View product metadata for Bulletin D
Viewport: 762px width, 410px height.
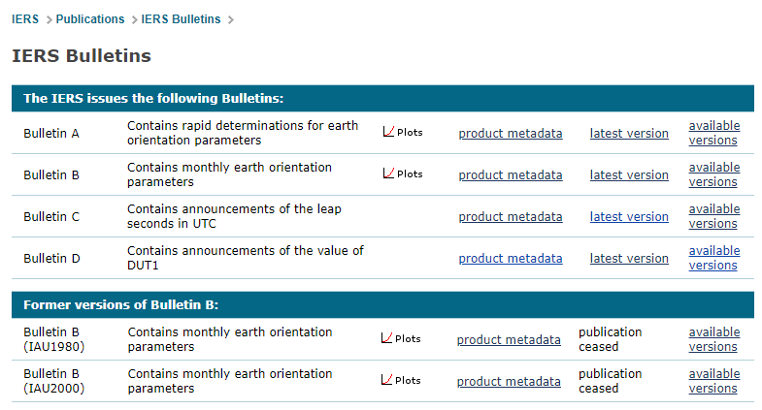point(511,259)
